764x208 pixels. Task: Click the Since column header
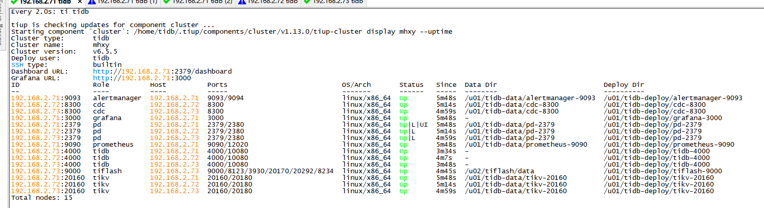446,85
